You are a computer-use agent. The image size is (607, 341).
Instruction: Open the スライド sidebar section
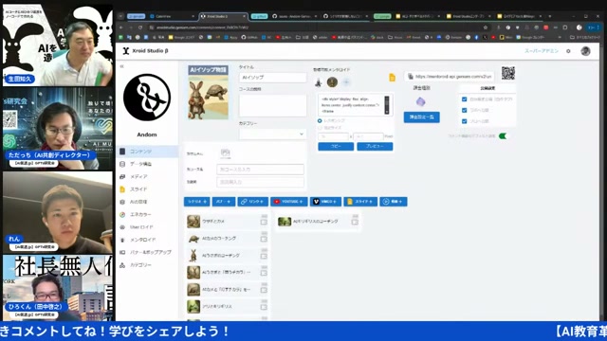[x=147, y=189]
